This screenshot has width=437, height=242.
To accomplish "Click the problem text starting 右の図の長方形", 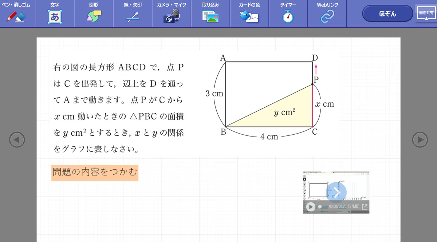I will coord(118,108).
